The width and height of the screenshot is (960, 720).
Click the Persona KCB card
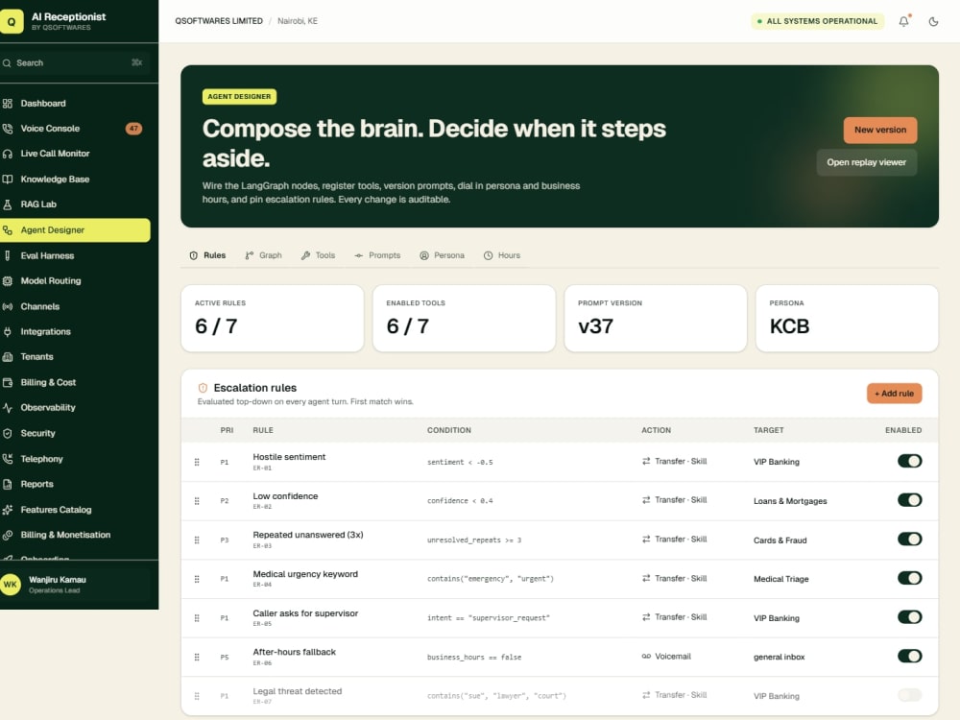(x=847, y=319)
